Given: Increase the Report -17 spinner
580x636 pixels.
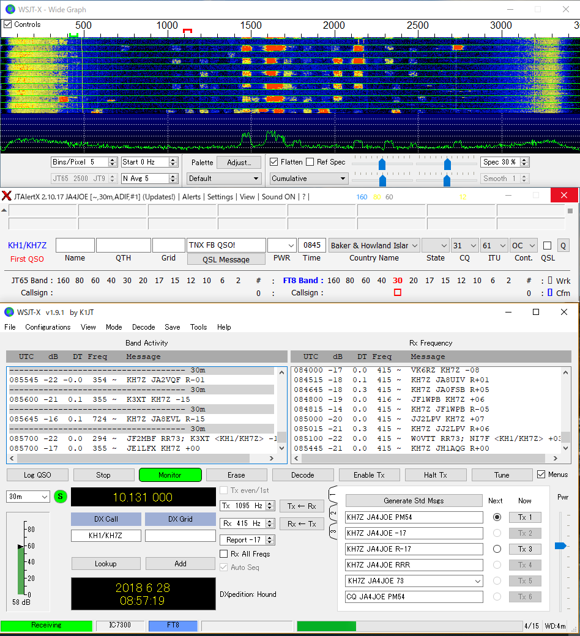Looking at the screenshot, I should tap(270, 538).
